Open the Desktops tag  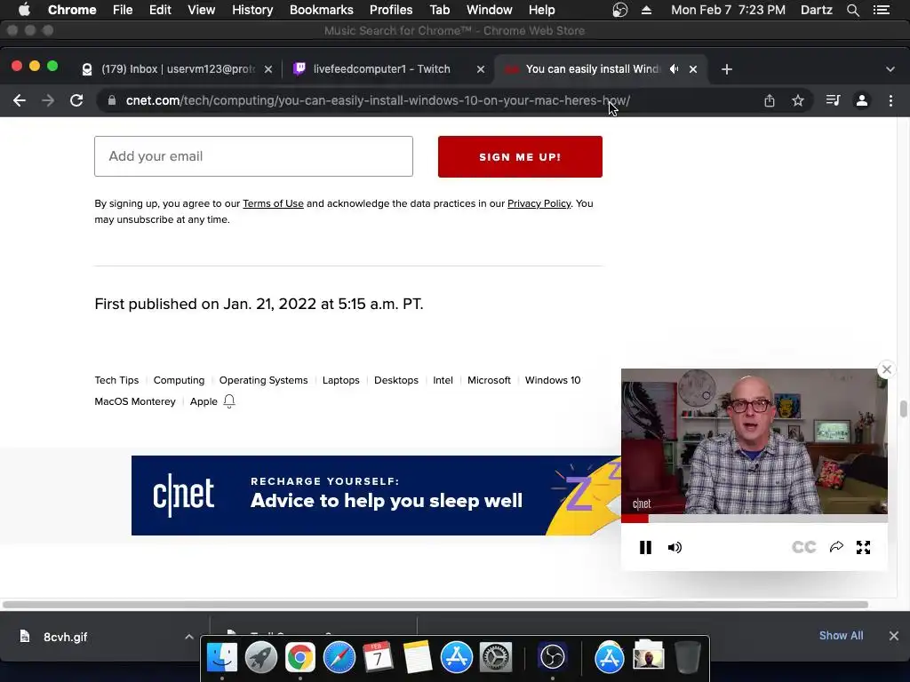pos(396,380)
